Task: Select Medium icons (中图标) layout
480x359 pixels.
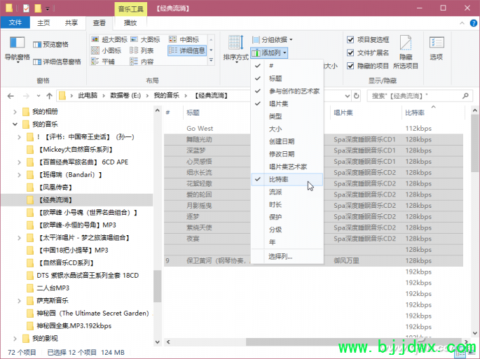Action: pyautogui.click(x=184, y=39)
